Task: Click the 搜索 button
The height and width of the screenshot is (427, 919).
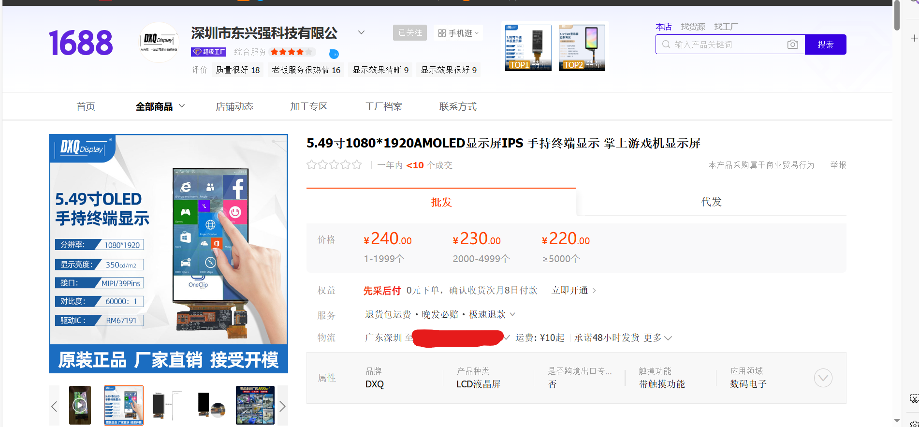Action: click(x=826, y=44)
